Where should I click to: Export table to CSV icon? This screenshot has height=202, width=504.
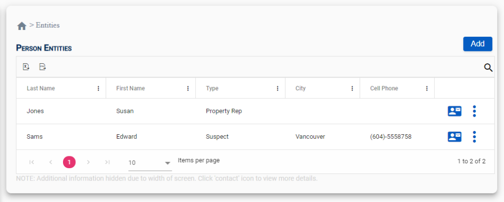point(42,67)
